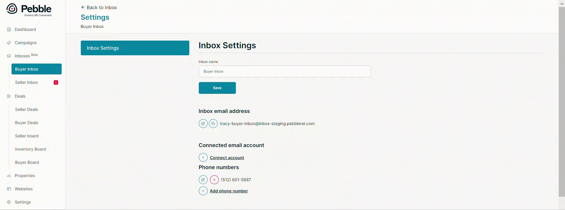This screenshot has width=565, height=210.
Task: Click the Campaigns megaphone icon
Action: click(x=9, y=43)
